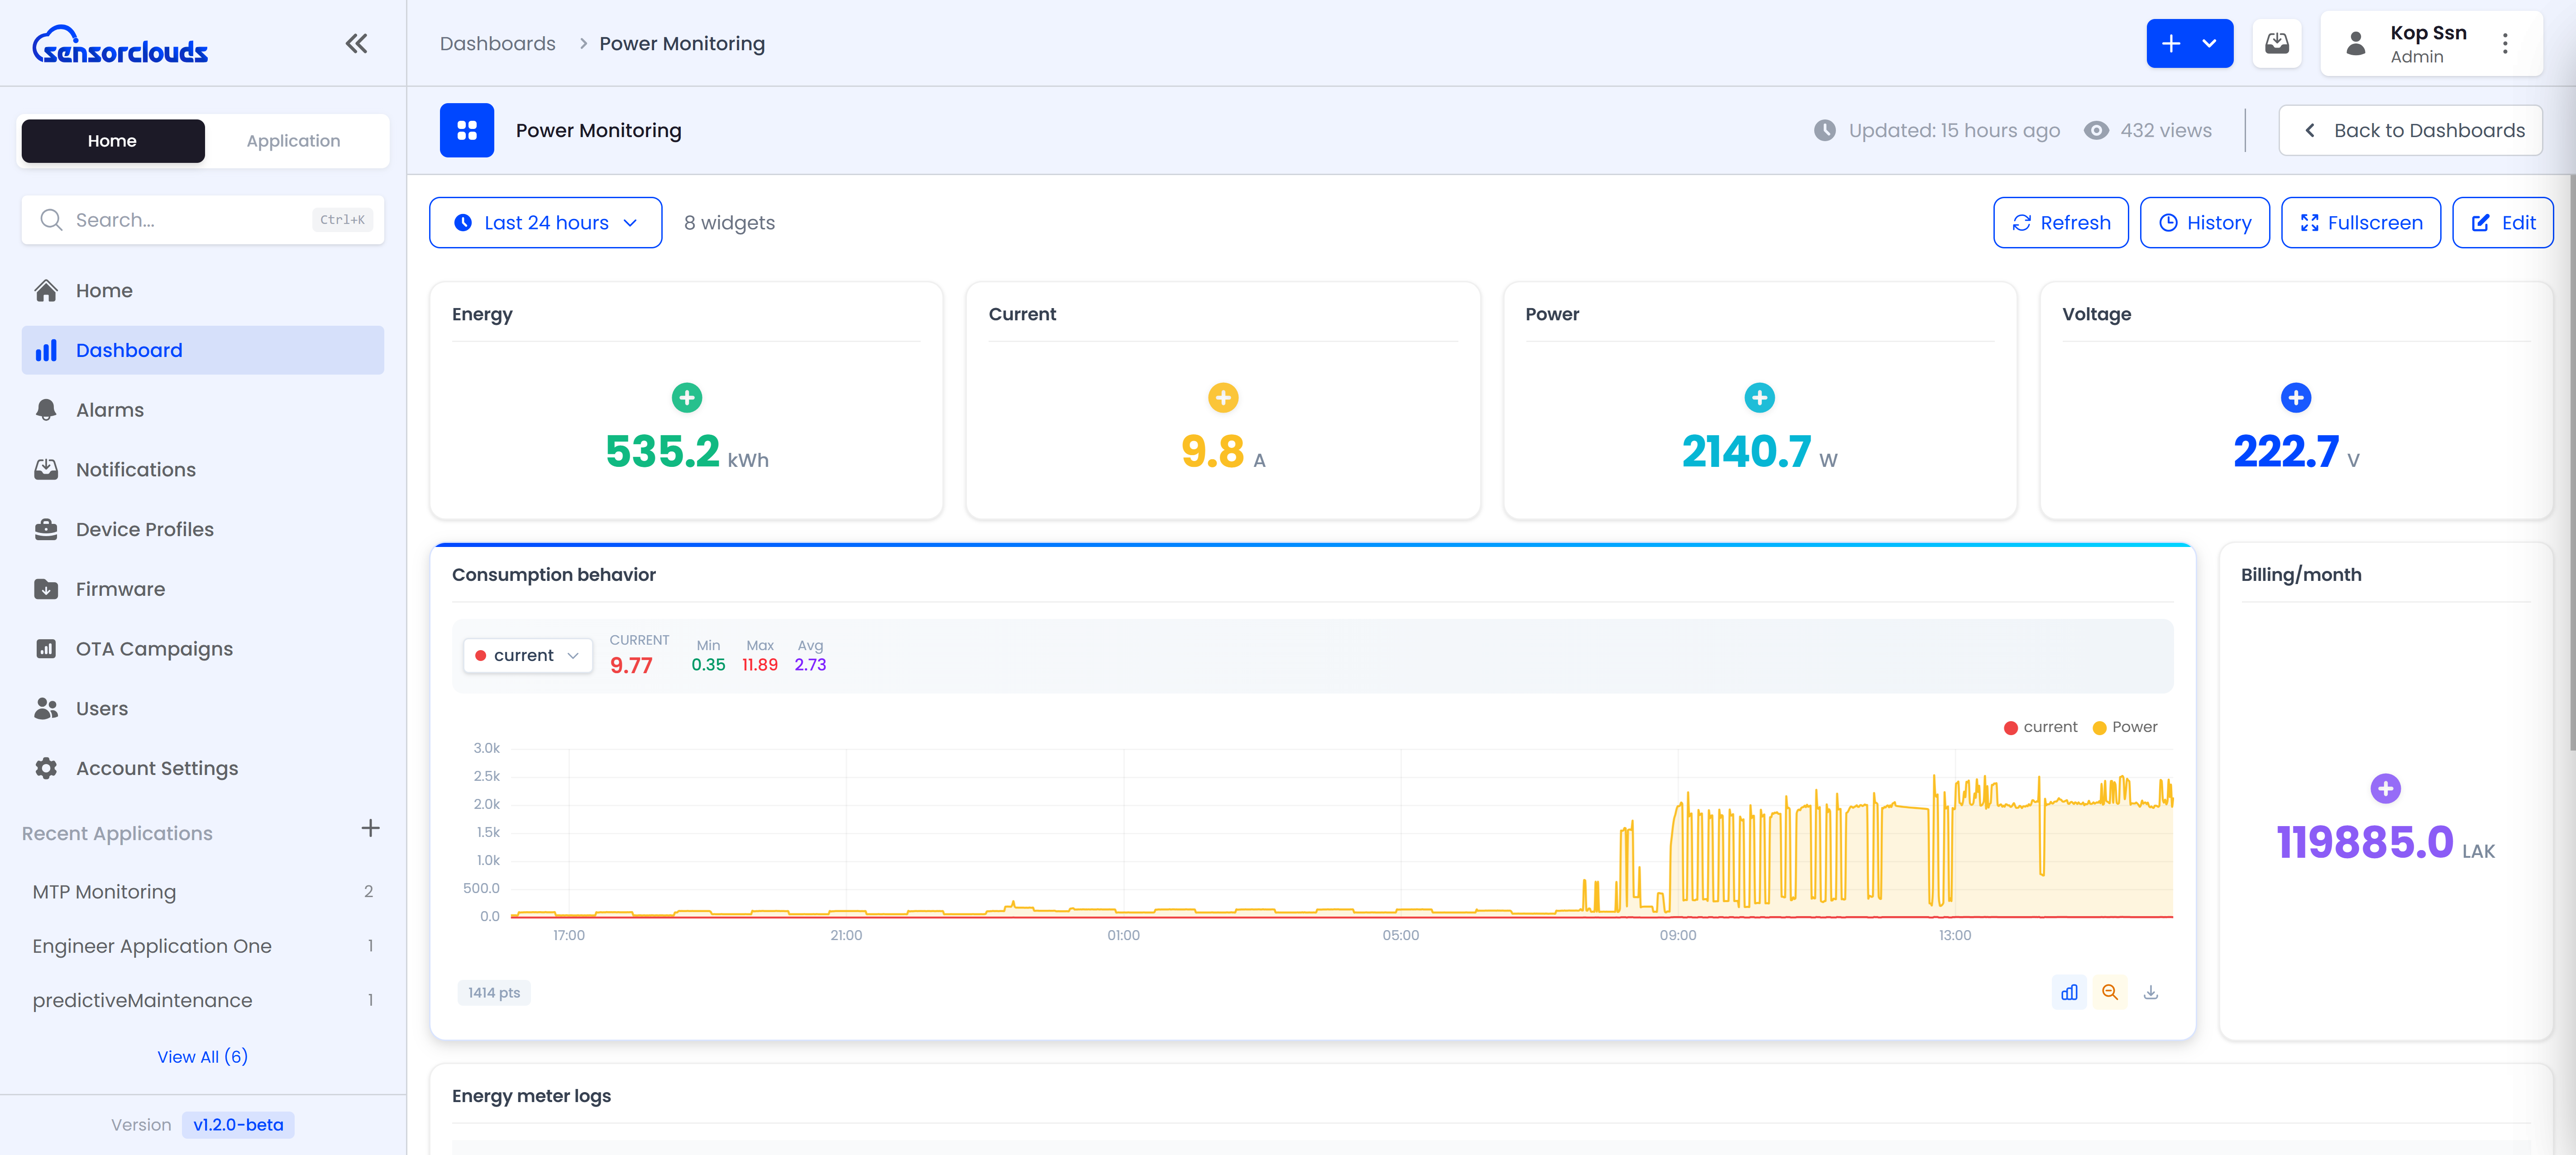Click the Device Profiles briefcase icon
The image size is (2576, 1155).
(x=46, y=529)
